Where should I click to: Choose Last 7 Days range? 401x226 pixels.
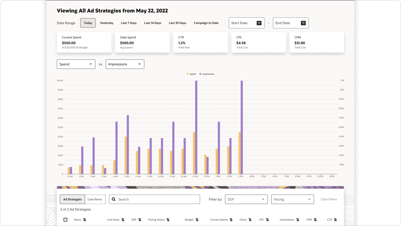pos(129,23)
